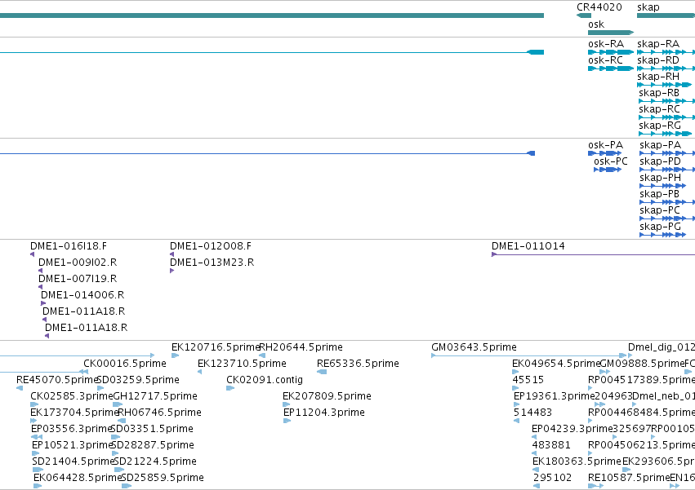Click the SD21404.5prime EST label

click(74, 461)
